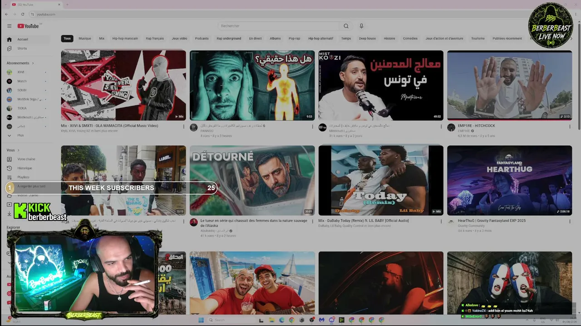This screenshot has height=326, width=581.
Task: Select the Histoire filter chip
Action: coord(389,38)
